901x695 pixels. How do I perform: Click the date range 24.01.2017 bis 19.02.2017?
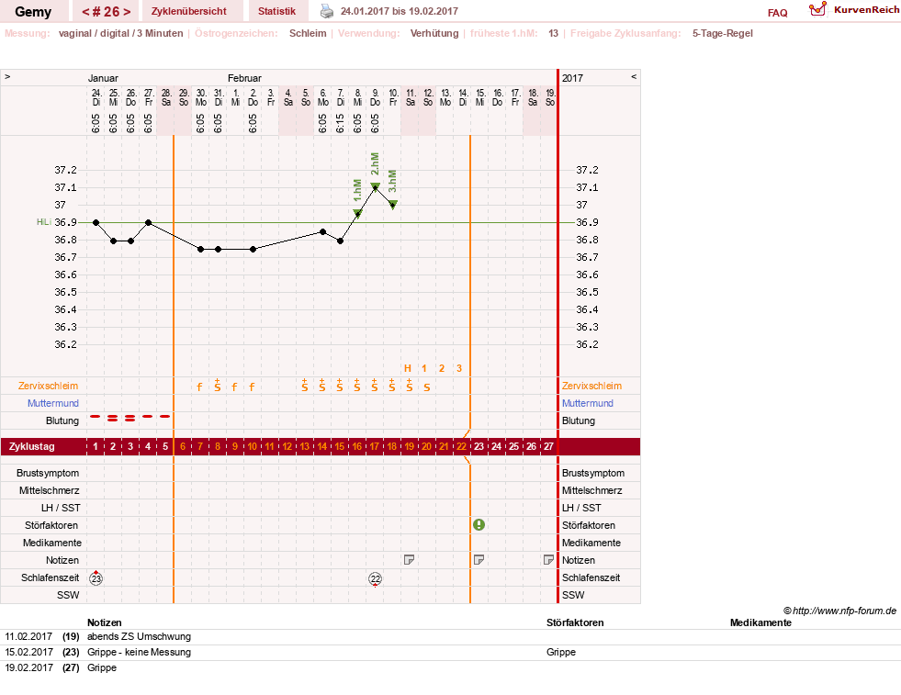(x=400, y=11)
